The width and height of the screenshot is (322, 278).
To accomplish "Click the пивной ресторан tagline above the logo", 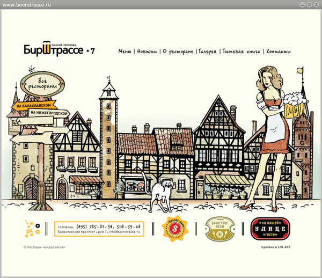I will coord(64,45).
